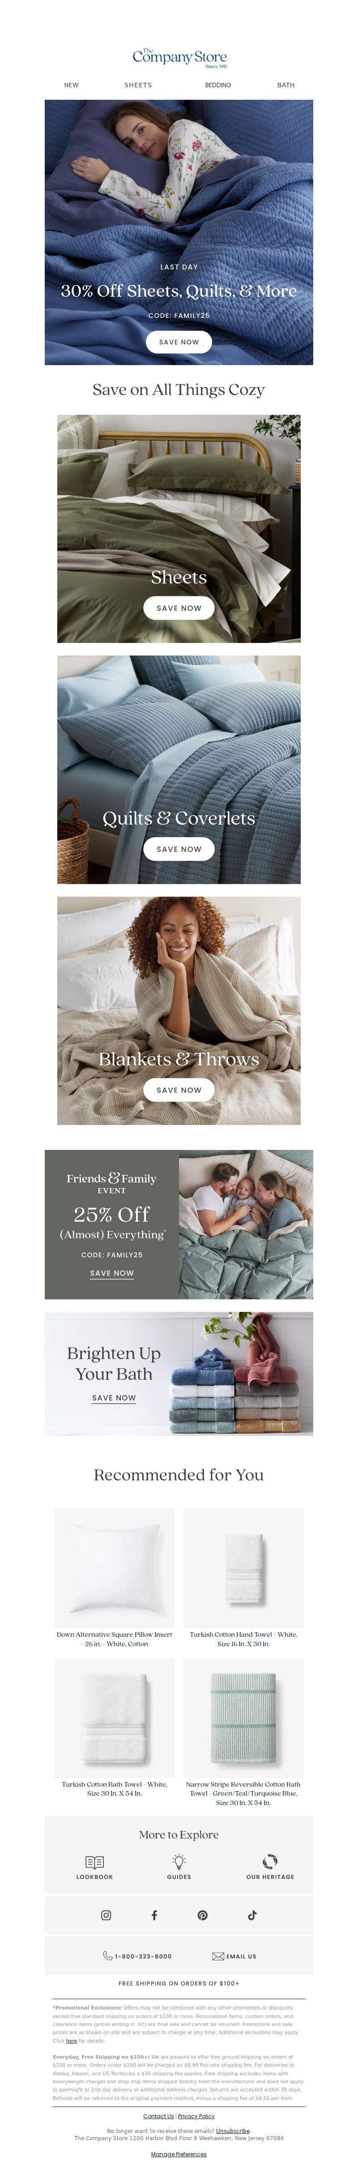358x2171 pixels.
Task: Open the BEDDING navigation item
Action: pyautogui.click(x=218, y=85)
